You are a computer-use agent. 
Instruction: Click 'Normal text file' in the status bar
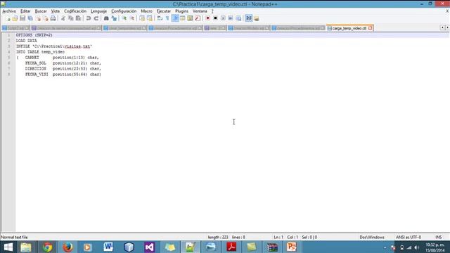coord(14,238)
